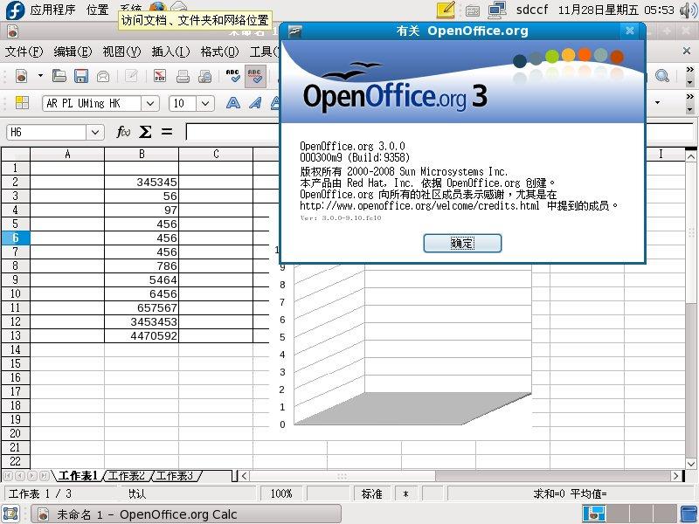Select the 工作表1 sheet tab
The image size is (699, 524).
tap(78, 476)
